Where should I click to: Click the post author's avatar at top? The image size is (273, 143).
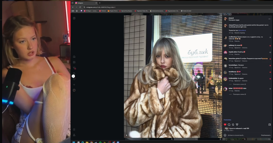[x=225, y=19]
